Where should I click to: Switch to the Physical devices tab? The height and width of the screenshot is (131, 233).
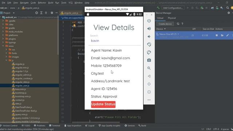coord(171,18)
